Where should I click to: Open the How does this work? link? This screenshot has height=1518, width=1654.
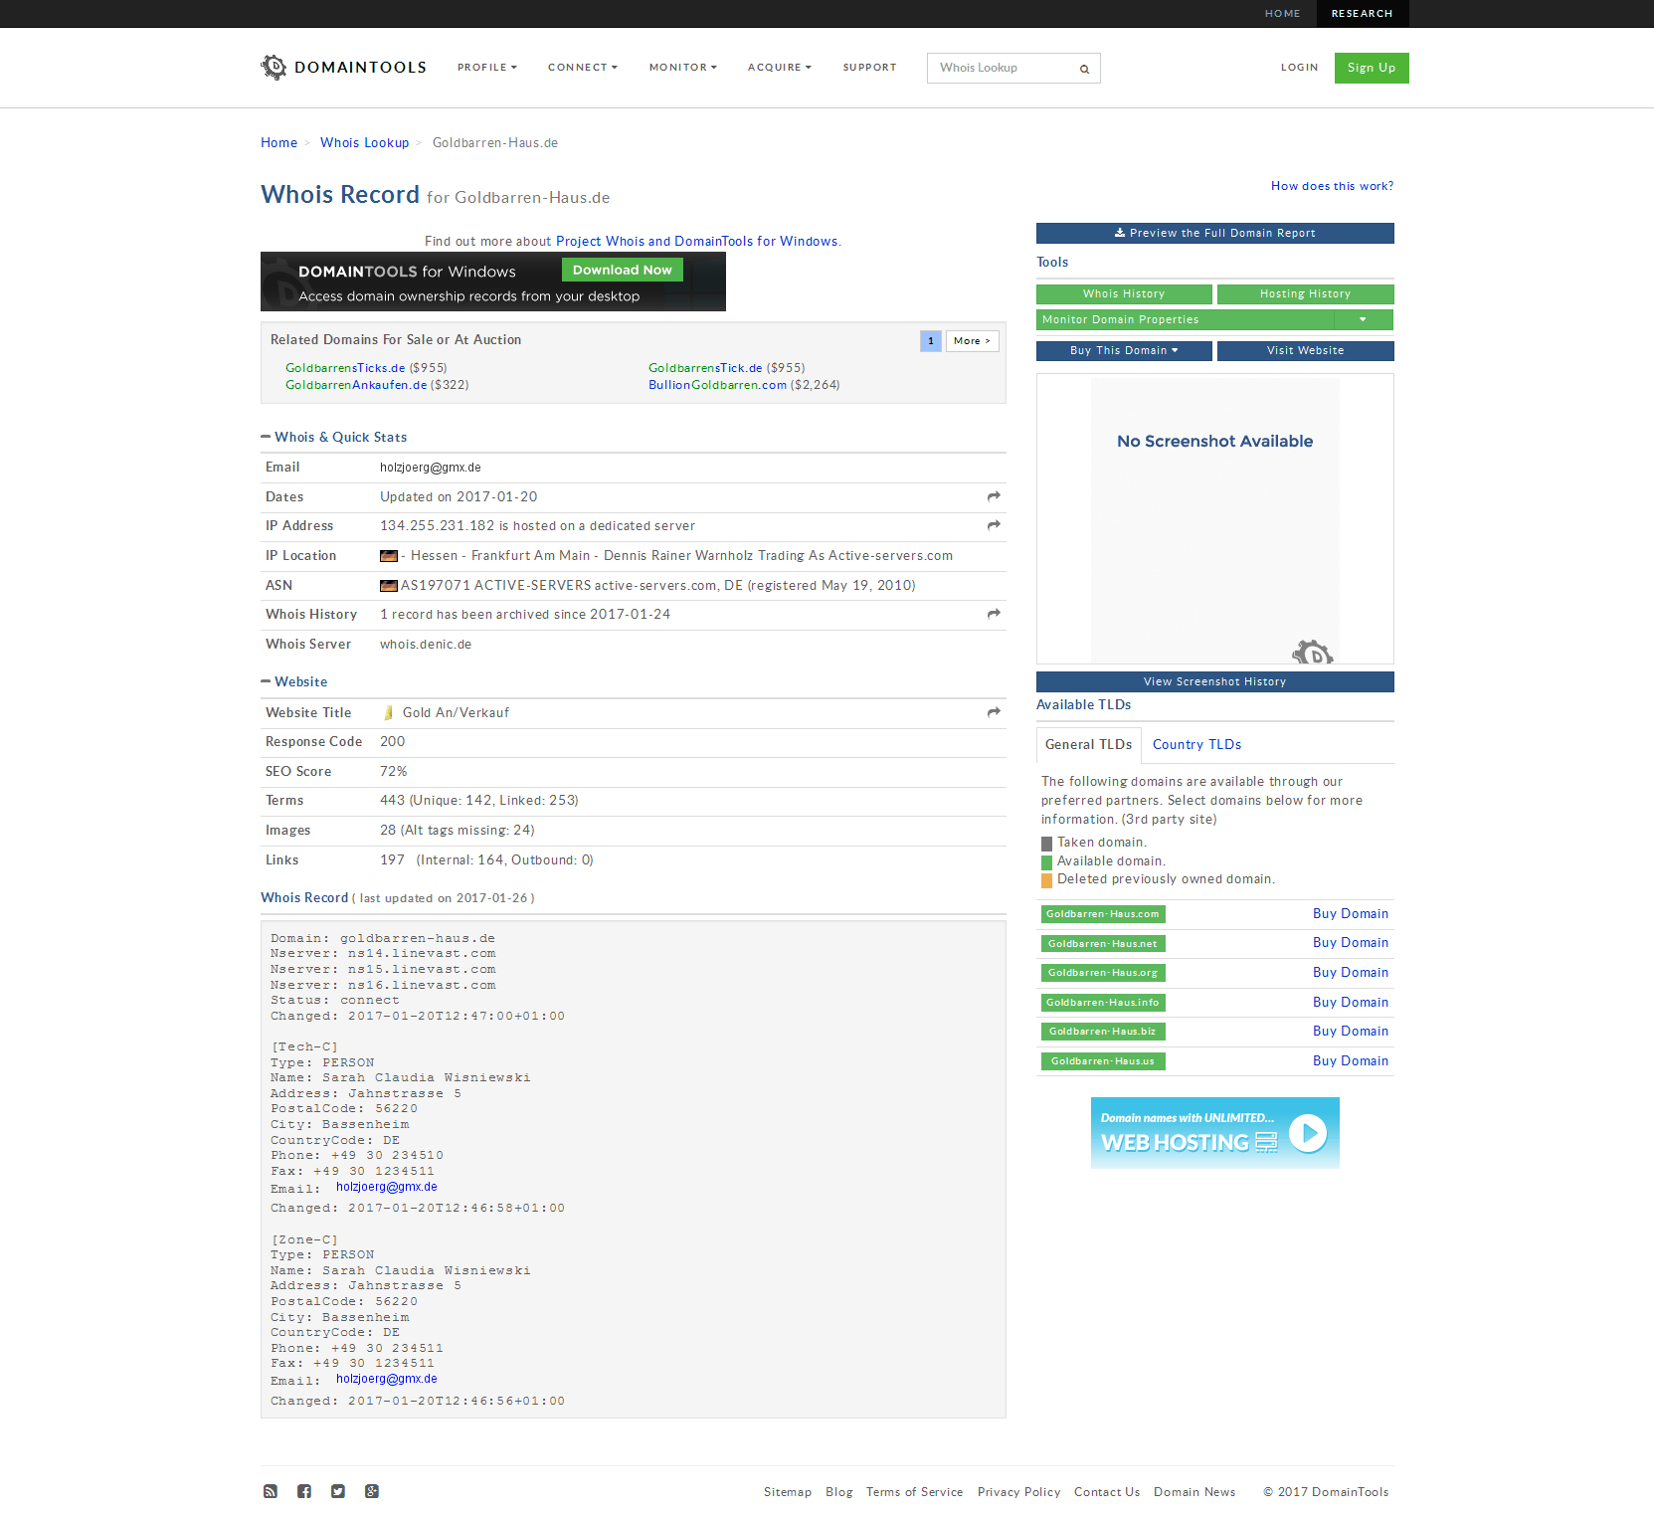point(1332,186)
